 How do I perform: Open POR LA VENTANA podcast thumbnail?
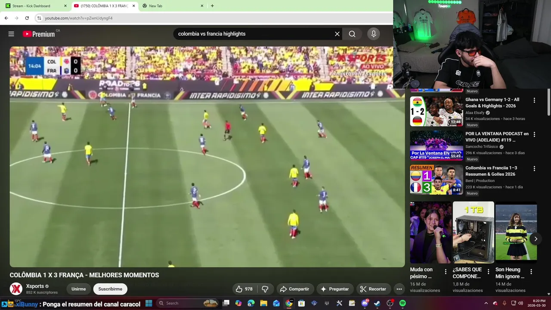pos(436,145)
